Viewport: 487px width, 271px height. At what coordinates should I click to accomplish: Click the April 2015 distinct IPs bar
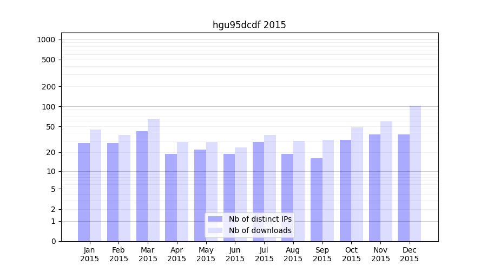(x=171, y=197)
